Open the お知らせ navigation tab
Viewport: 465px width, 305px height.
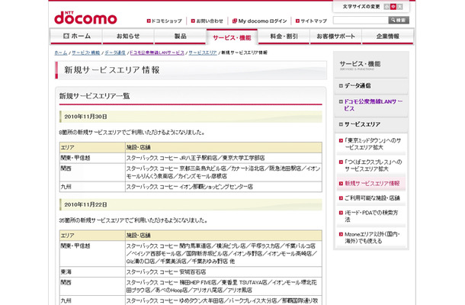pos(128,36)
